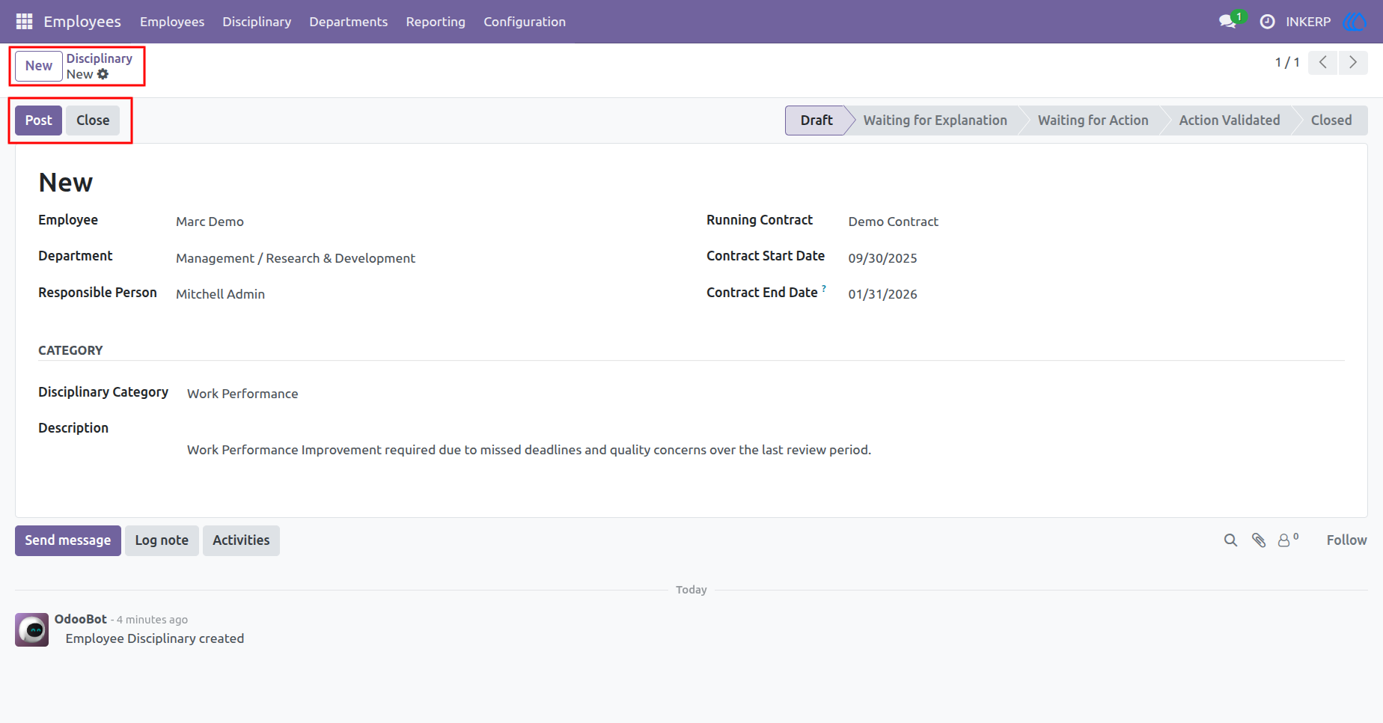
Task: Open the activities clock icon
Action: coord(1267,22)
